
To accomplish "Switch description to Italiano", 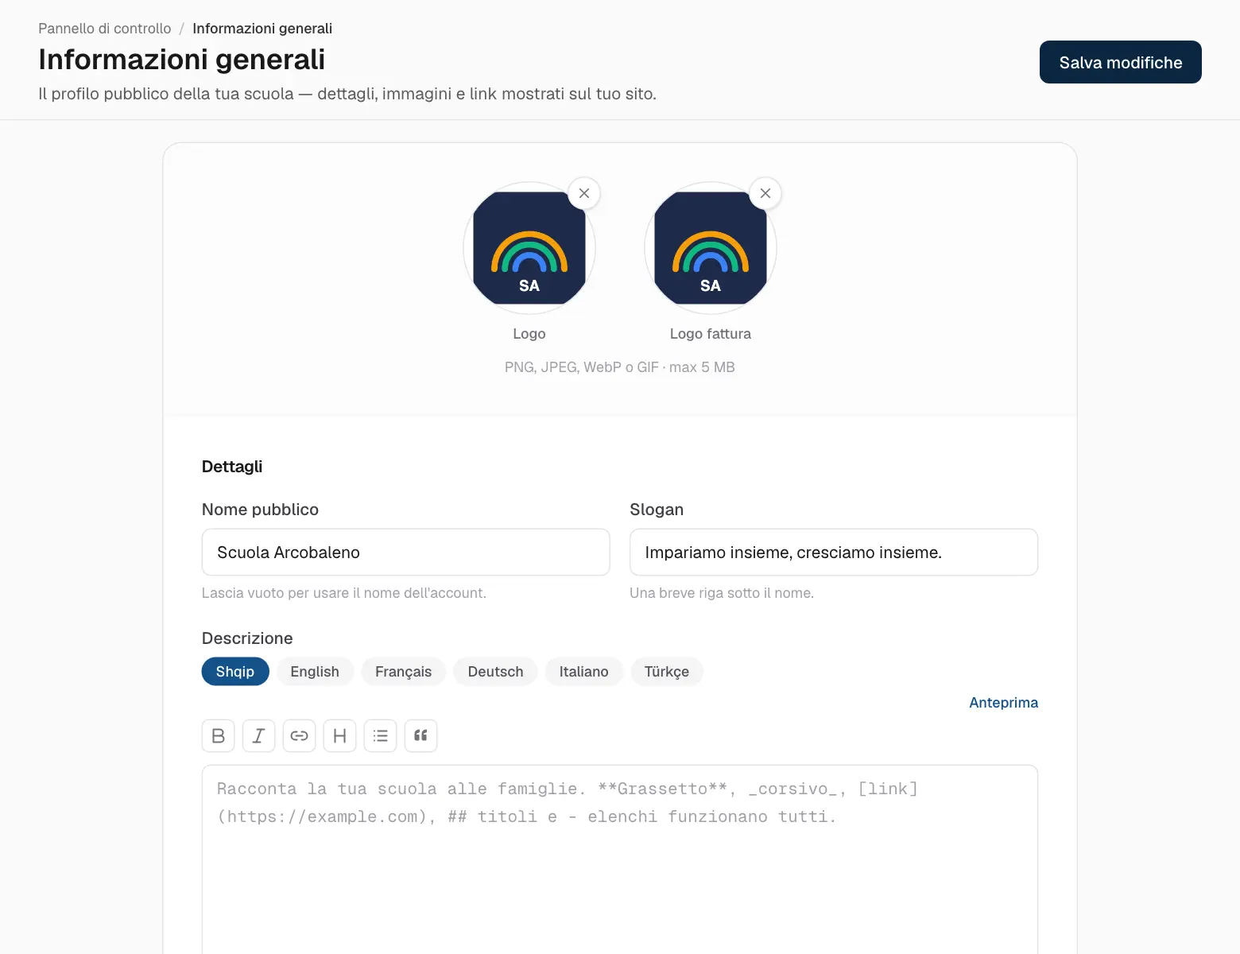I will [x=584, y=672].
